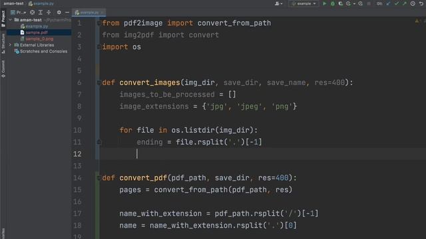Run example with coverage
The image size is (426, 239).
tap(340, 3)
